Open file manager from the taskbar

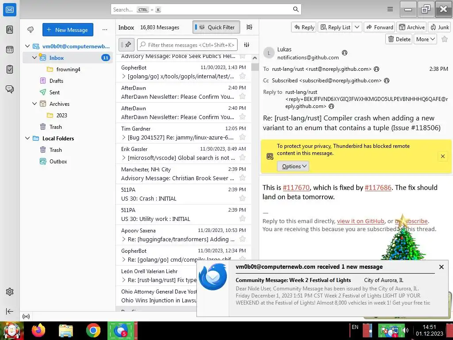pos(66,330)
